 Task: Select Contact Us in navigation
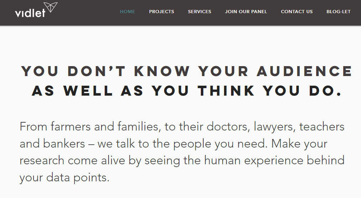[x=297, y=11]
